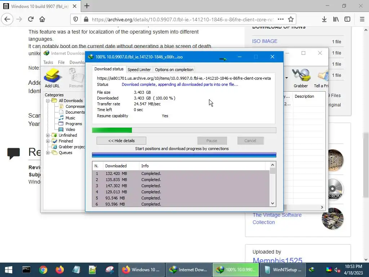Click the speech bubble reviews icon
This screenshot has height=277, width=369.
(x=13, y=153)
